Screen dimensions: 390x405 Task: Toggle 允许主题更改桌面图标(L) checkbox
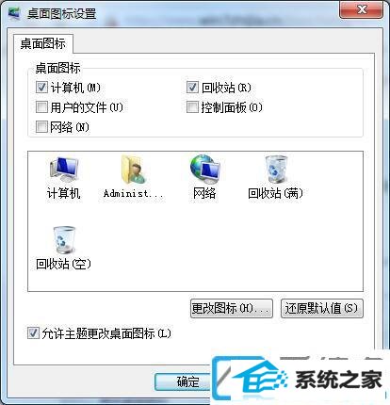pos(33,333)
